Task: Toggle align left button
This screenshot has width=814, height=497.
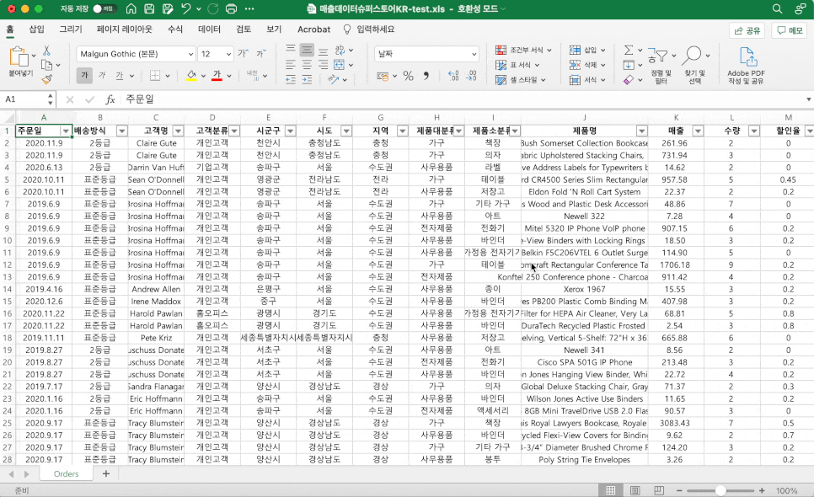Action: [291, 65]
